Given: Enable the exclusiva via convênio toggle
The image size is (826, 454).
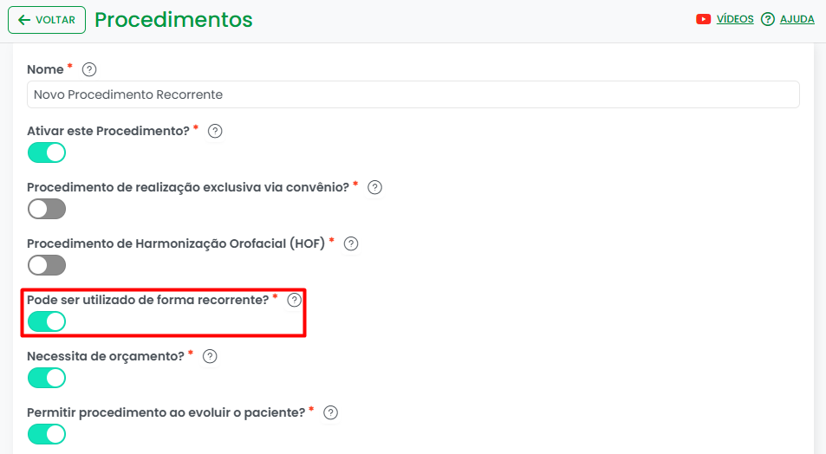Looking at the screenshot, I should 47,209.
